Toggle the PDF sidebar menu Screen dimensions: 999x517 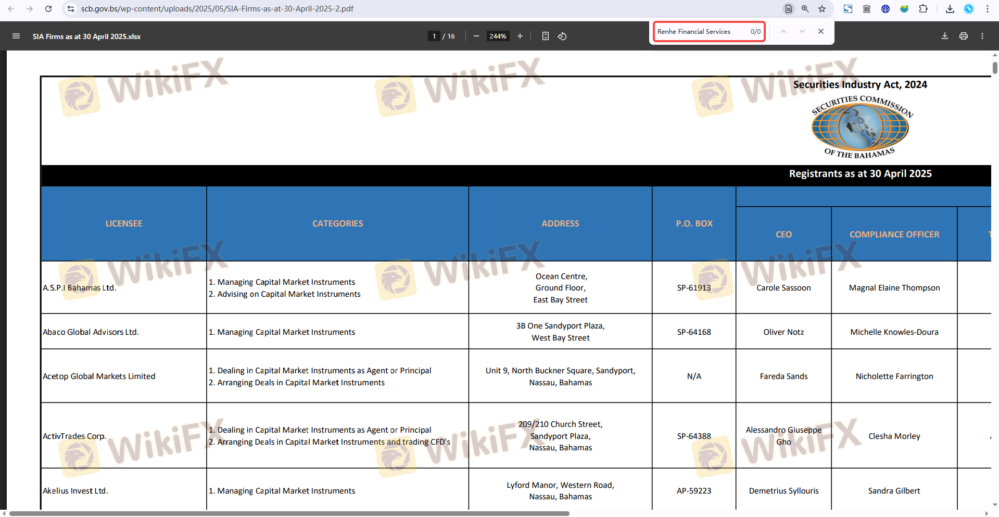[16, 36]
